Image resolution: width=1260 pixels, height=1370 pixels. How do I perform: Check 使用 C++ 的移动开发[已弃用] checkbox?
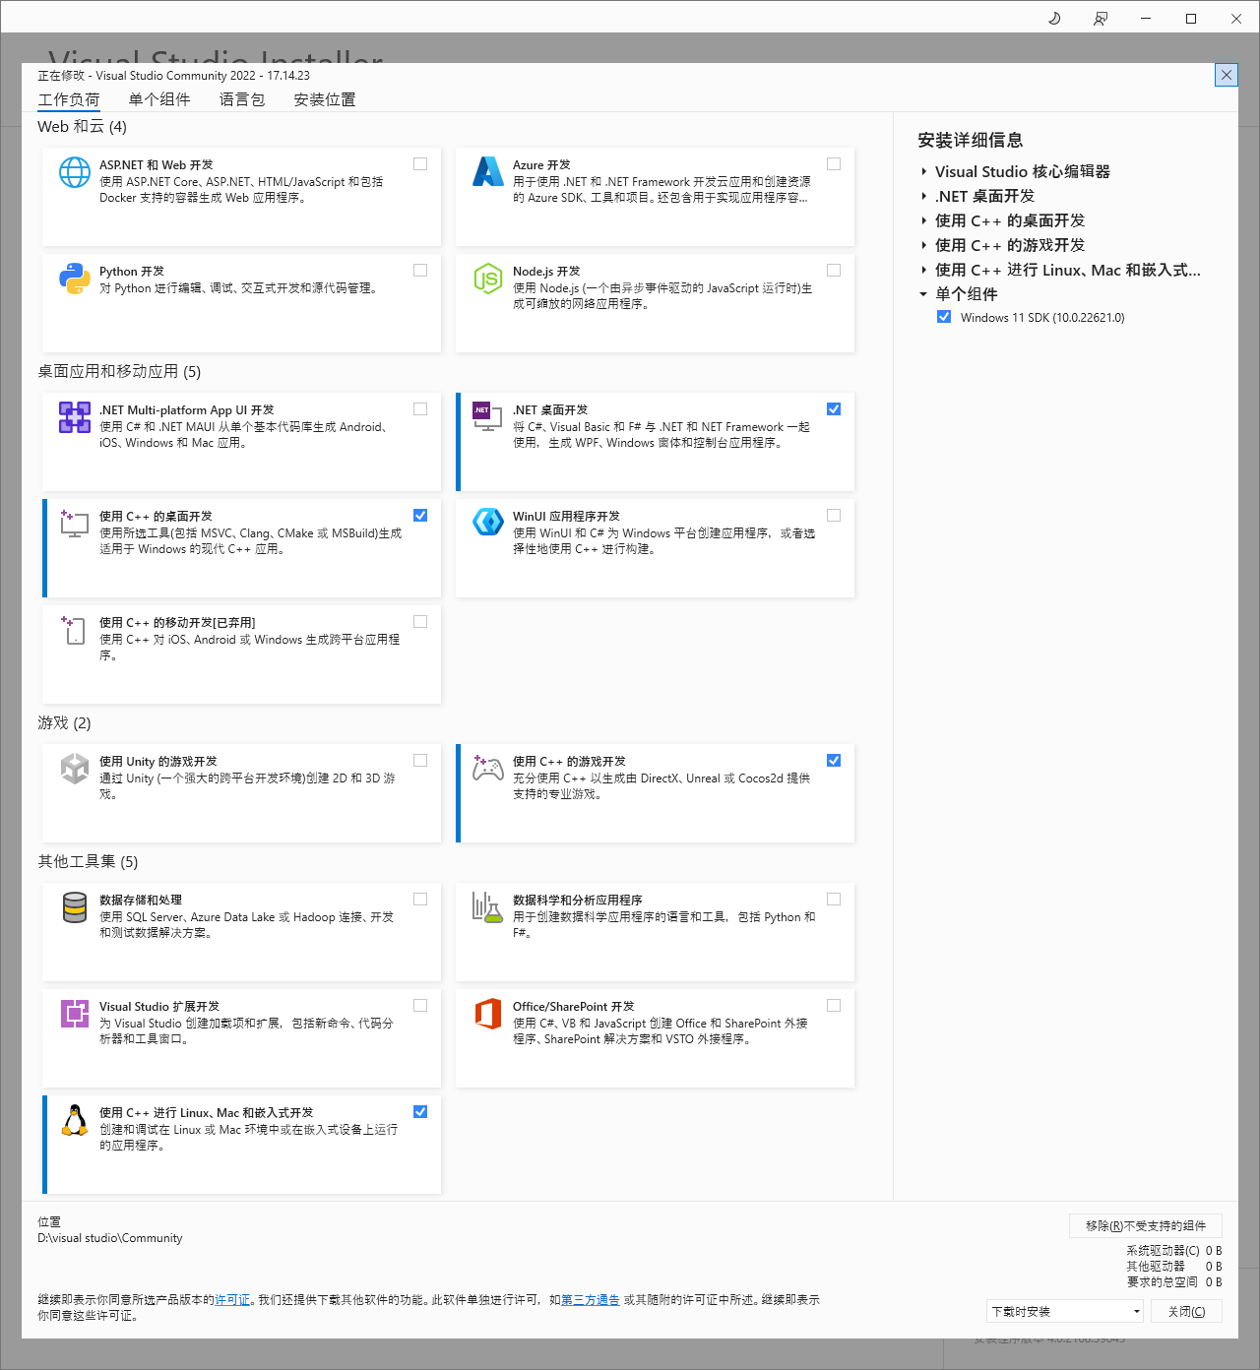point(420,622)
